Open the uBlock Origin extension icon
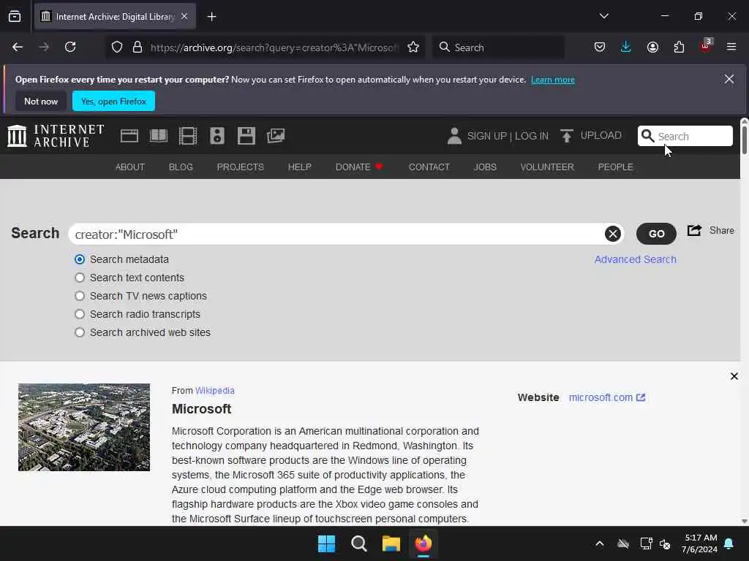749x561 pixels. [x=706, y=46]
